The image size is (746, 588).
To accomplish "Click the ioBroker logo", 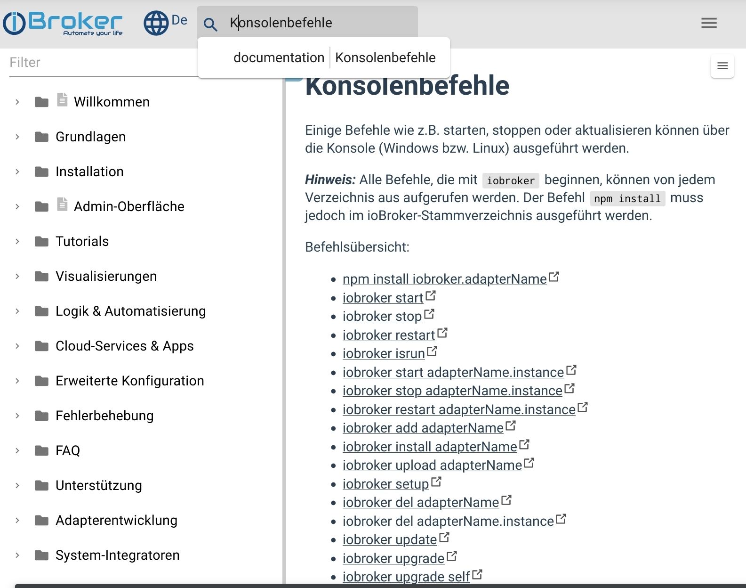I will [63, 23].
